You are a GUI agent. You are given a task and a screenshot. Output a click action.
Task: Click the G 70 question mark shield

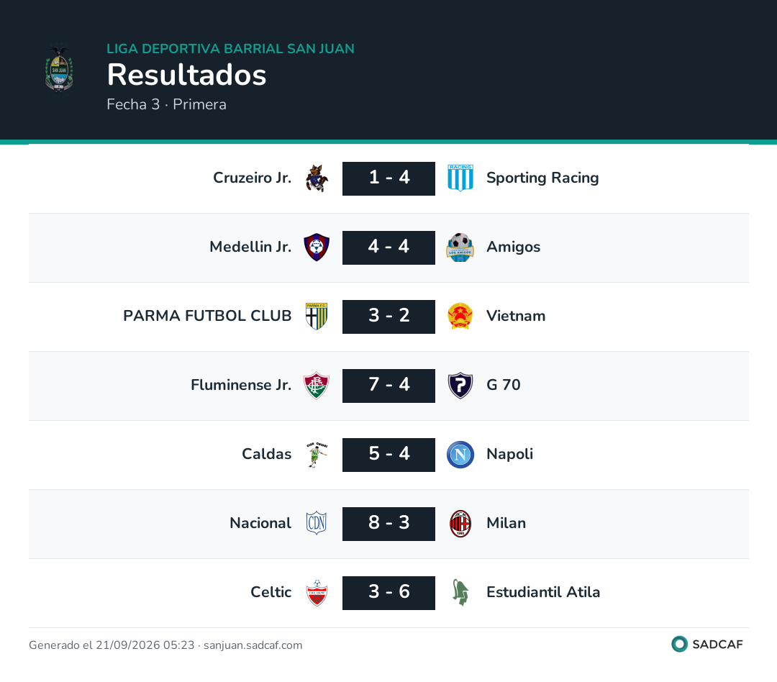click(x=460, y=386)
